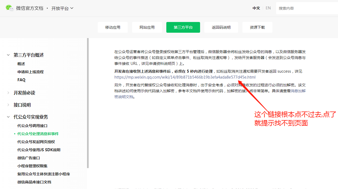Screen dimensions: 338x189
Task: Open 复用公众号主体快速注册小程序 in the sidebar
Action: click(x=44, y=174)
